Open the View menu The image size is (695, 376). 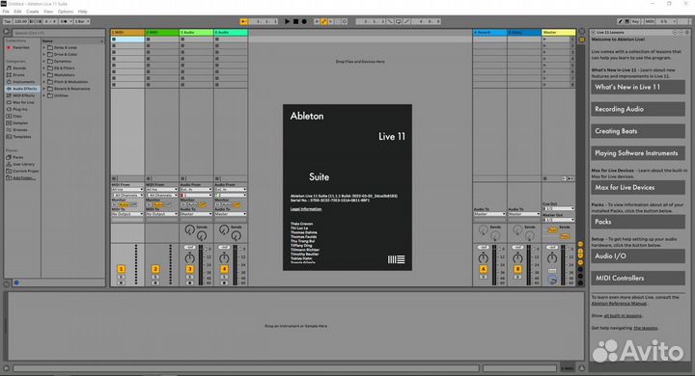pyautogui.click(x=48, y=12)
